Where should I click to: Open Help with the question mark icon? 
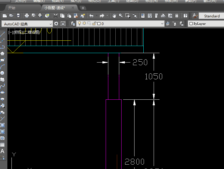(x=185, y=15)
